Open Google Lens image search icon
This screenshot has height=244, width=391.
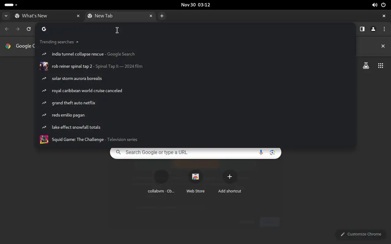(272, 152)
